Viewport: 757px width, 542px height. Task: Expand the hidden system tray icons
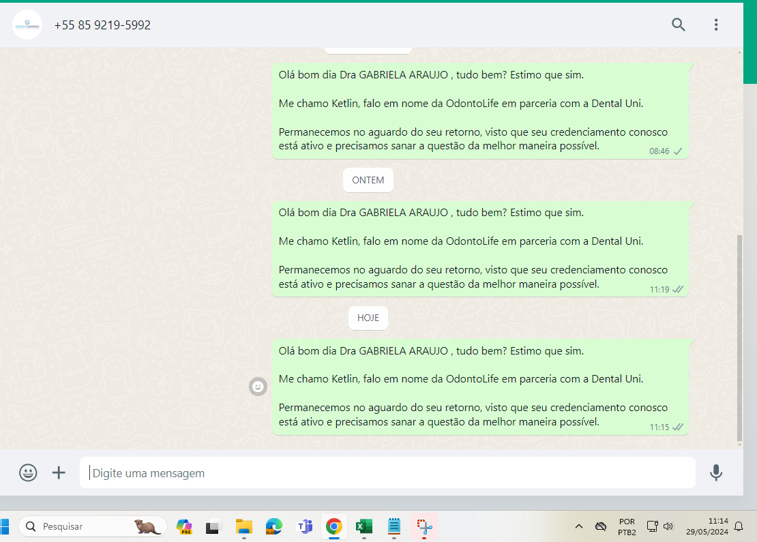pos(579,526)
